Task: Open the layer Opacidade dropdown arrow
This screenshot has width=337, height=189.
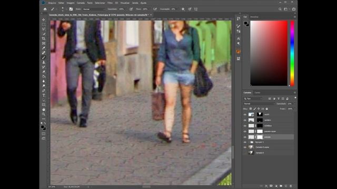Action: 294,104
